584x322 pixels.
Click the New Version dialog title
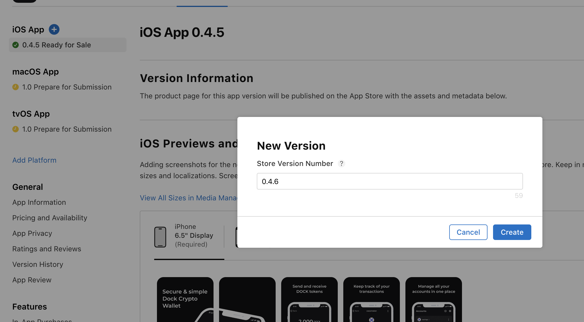[291, 146]
